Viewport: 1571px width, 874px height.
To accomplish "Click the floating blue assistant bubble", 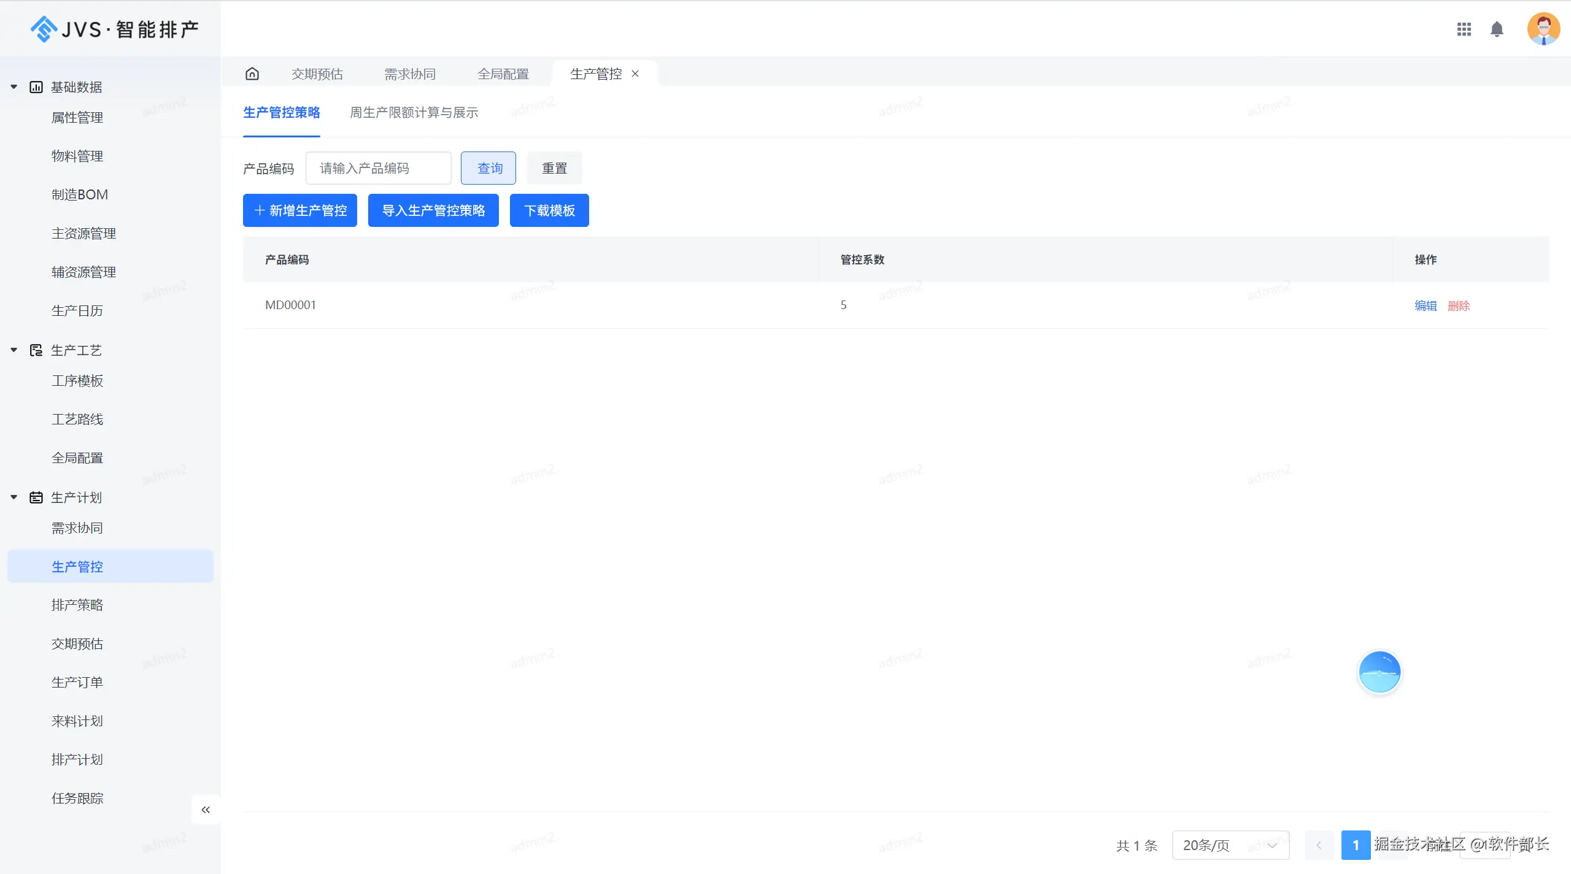I will coord(1379,672).
